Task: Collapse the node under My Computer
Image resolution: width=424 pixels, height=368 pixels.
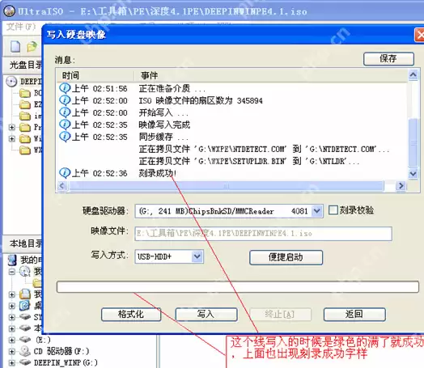Action: coord(12,271)
